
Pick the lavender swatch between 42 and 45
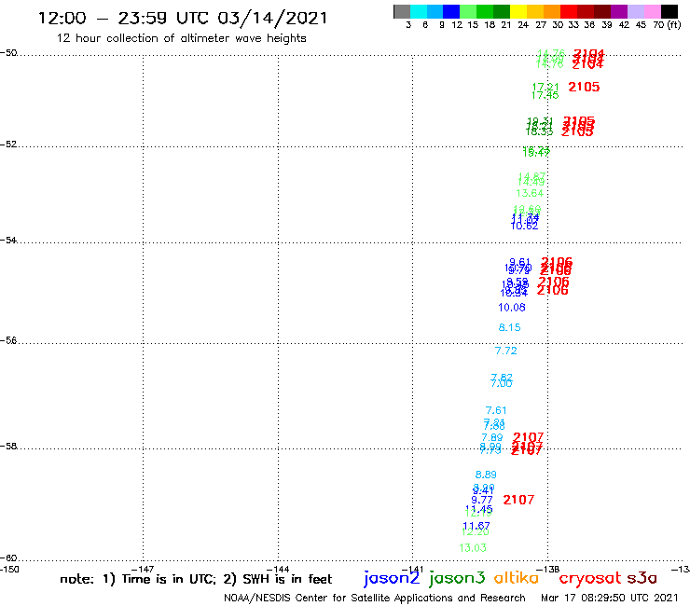pyautogui.click(x=635, y=11)
